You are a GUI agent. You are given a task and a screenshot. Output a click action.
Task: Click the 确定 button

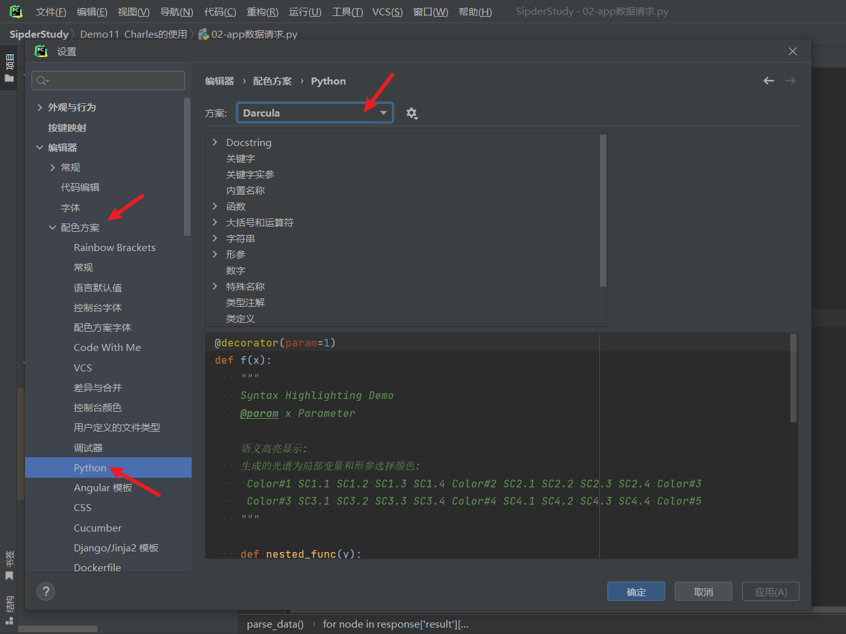(x=636, y=592)
